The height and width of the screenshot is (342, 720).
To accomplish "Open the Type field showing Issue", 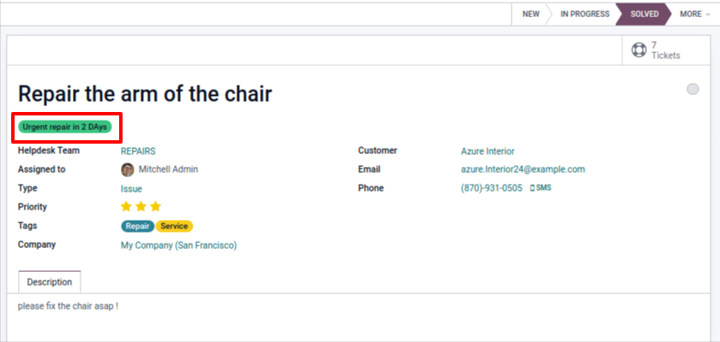I will (131, 188).
